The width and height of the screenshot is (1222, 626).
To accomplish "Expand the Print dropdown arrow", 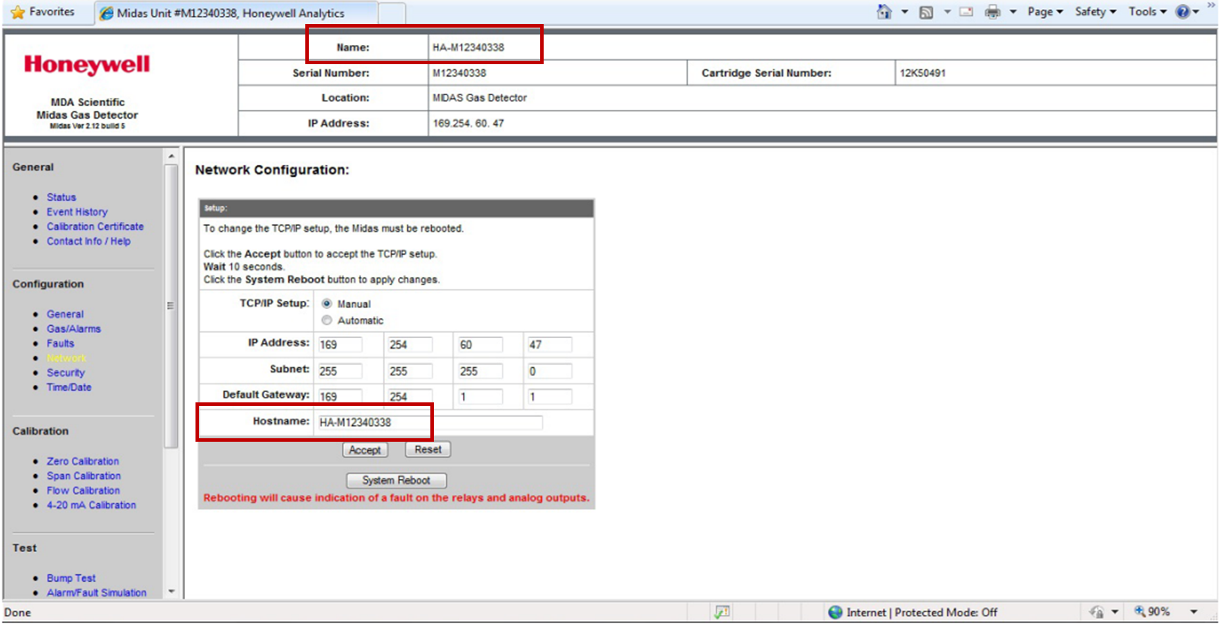I will (x=1013, y=12).
